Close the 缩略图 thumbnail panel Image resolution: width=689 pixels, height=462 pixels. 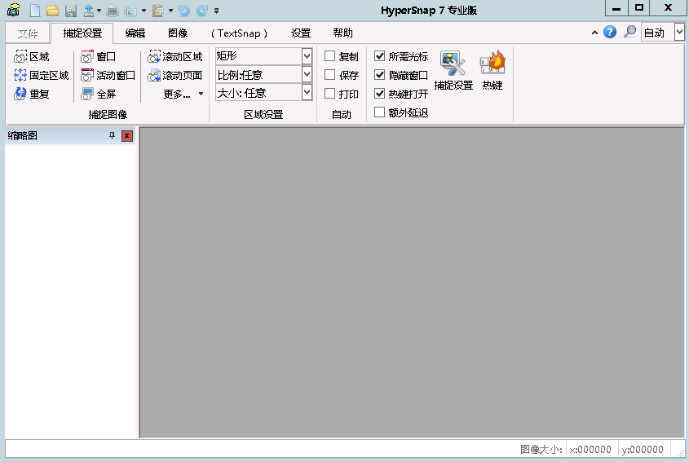point(126,136)
